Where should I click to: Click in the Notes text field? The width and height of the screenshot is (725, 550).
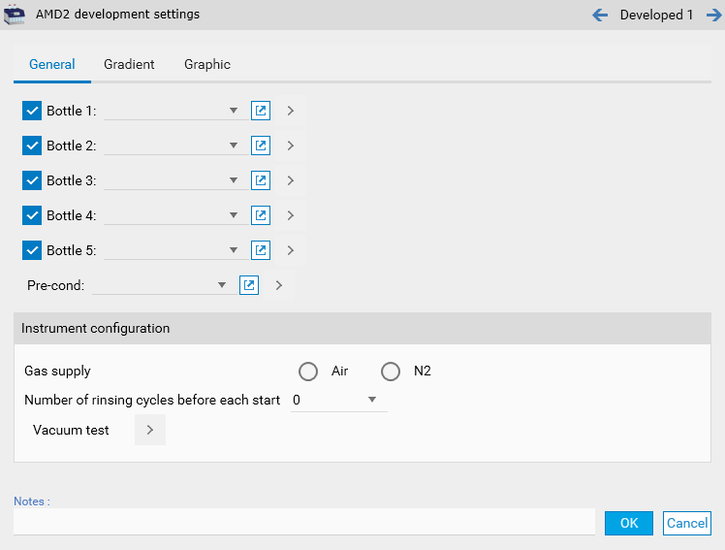303,522
